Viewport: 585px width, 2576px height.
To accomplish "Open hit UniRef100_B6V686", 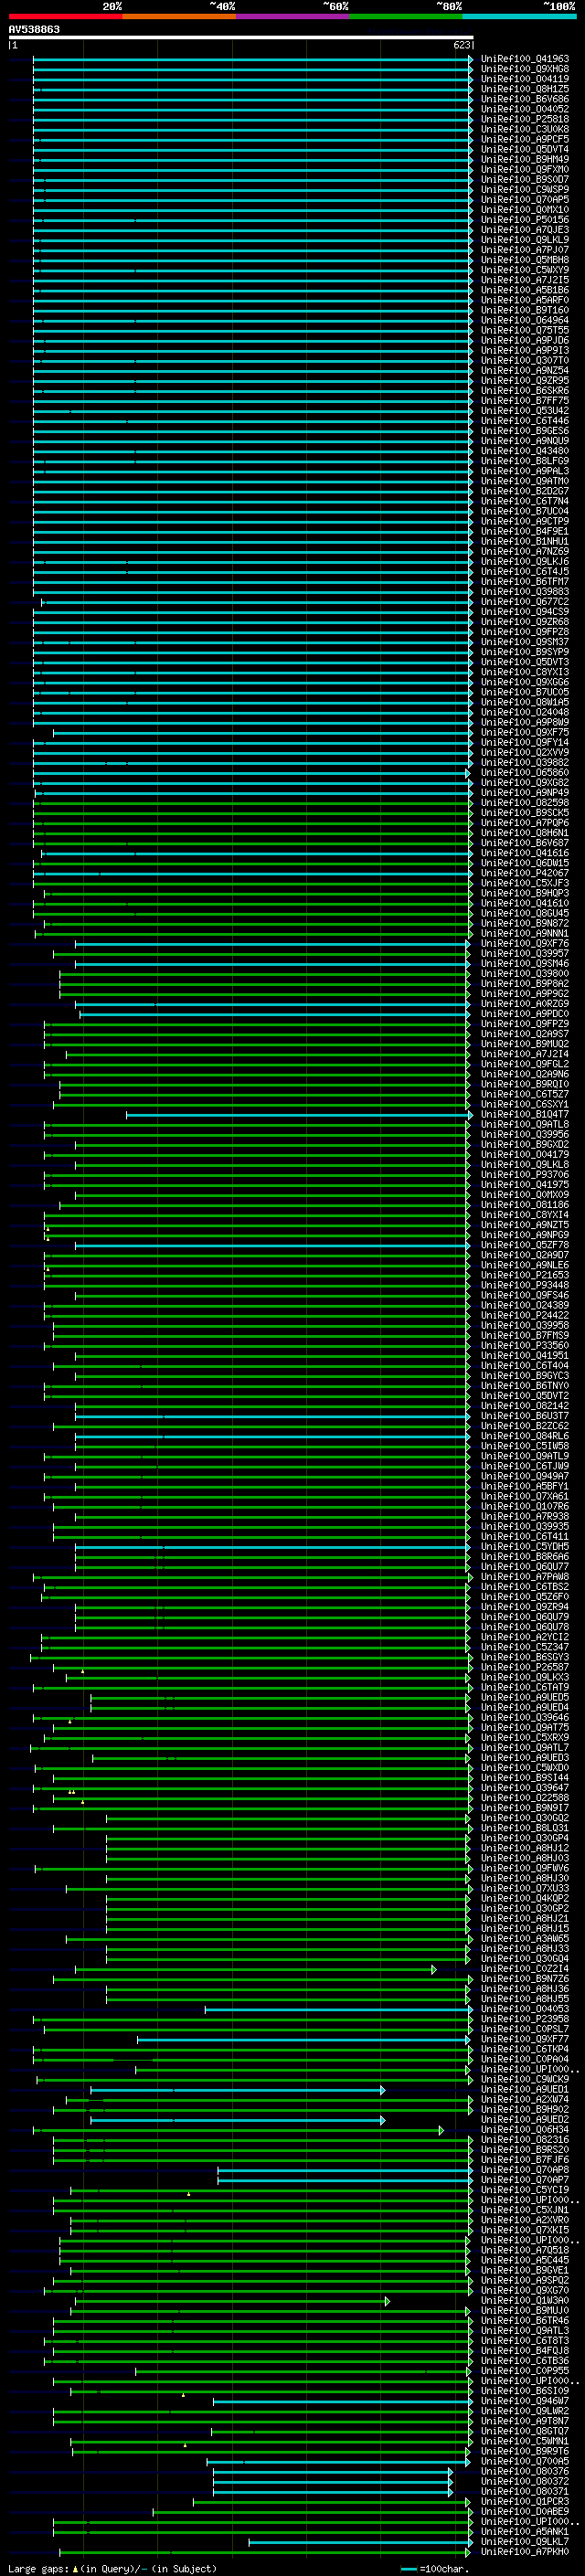I will coord(525,99).
